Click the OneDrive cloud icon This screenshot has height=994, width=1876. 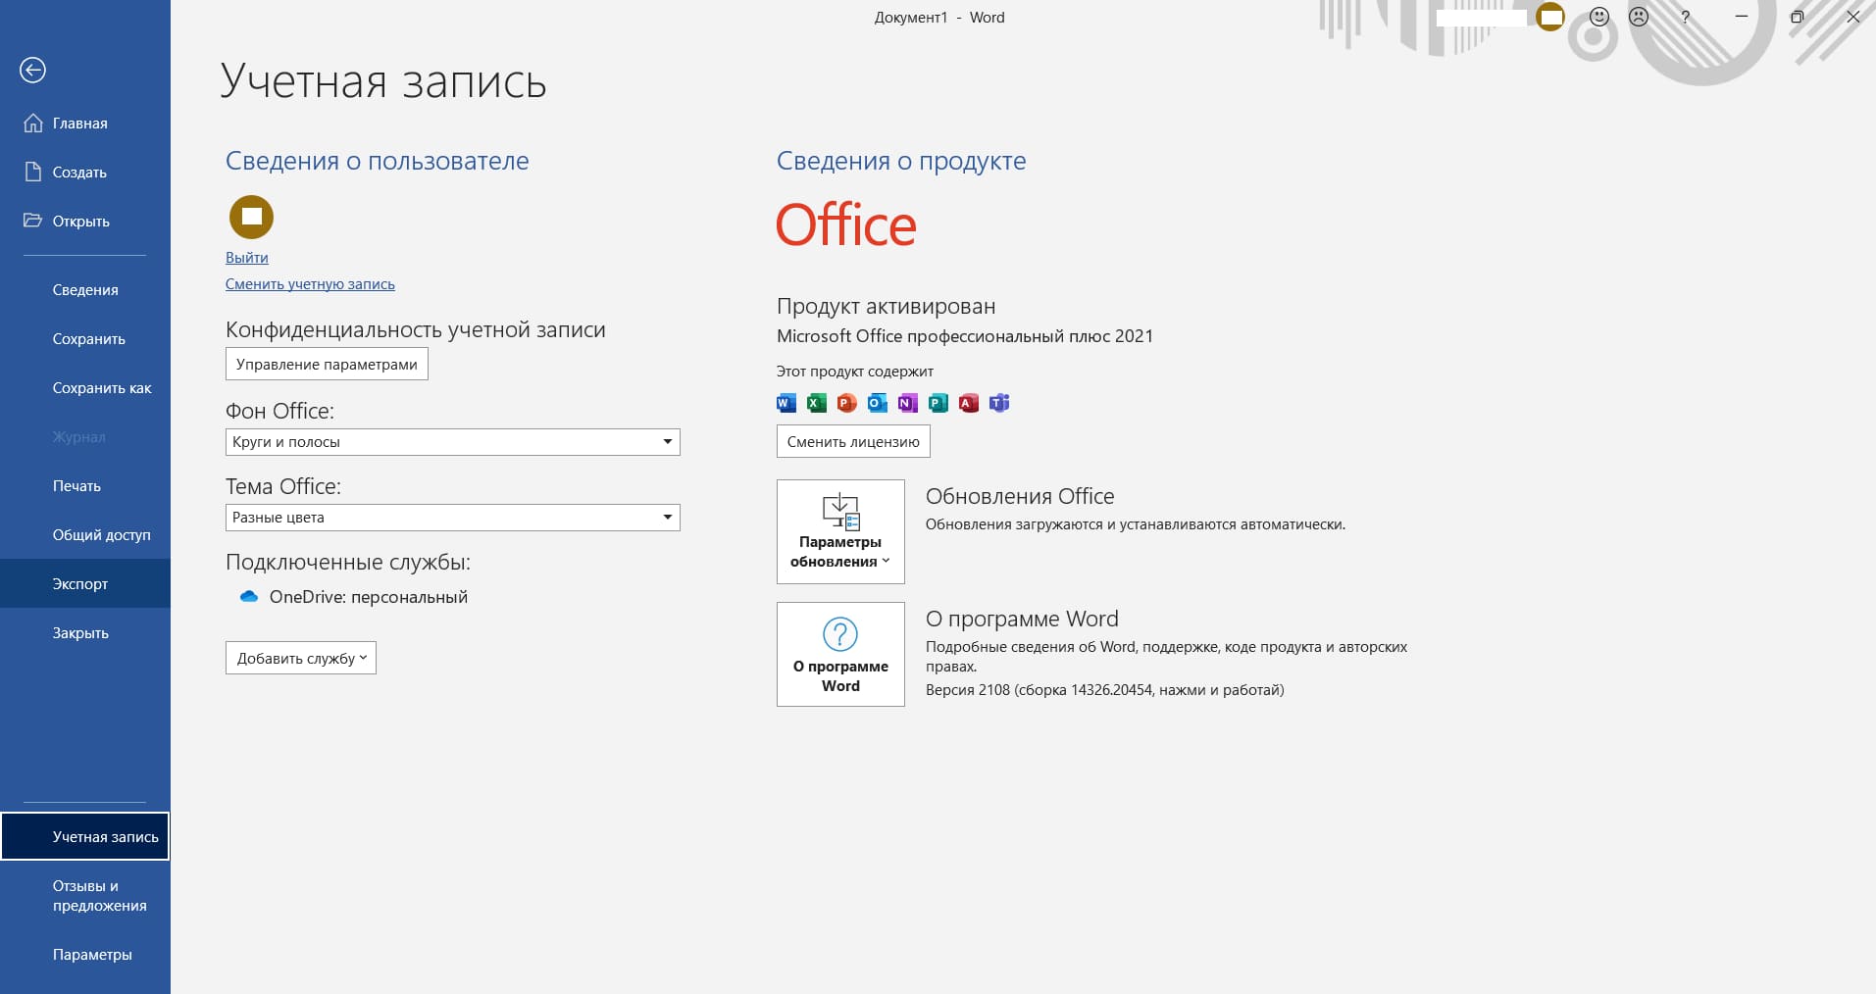coord(249,596)
